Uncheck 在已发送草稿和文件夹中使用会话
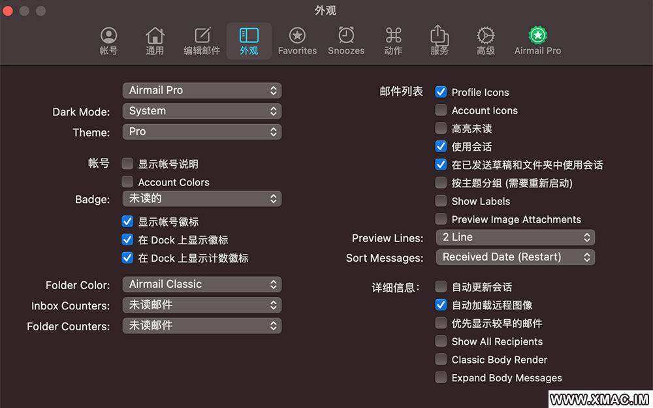653x408 pixels. [x=441, y=165]
